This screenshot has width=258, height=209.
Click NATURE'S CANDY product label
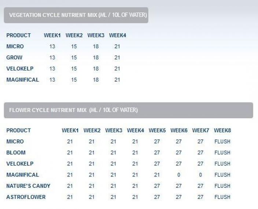coord(28,186)
